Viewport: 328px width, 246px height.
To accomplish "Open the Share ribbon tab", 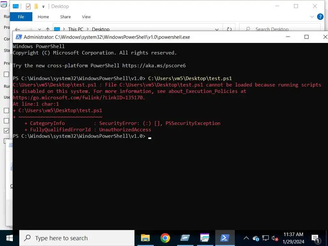I will coord(65,17).
